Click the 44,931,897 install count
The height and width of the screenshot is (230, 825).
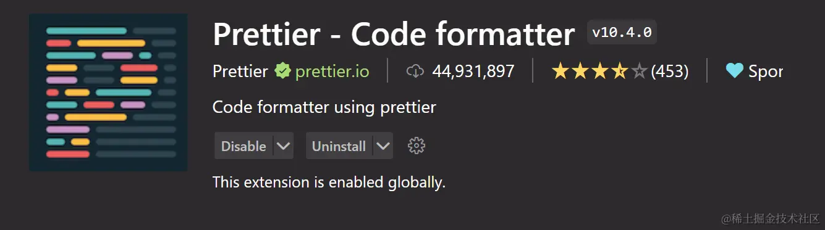coord(473,72)
